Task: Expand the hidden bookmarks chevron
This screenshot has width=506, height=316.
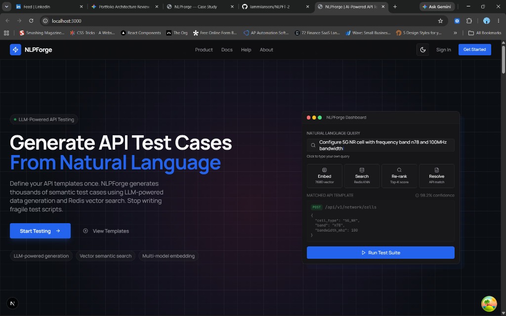Action: (x=455, y=33)
